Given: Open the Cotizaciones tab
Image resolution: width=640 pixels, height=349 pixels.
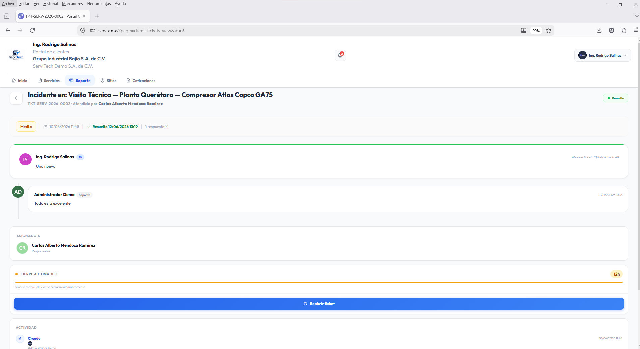Looking at the screenshot, I should (141, 81).
